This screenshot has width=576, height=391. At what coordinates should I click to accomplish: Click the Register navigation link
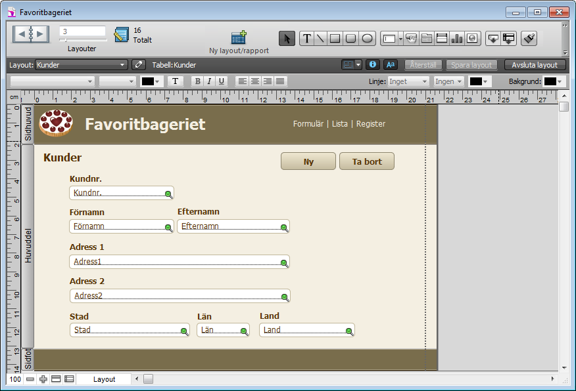click(x=371, y=124)
